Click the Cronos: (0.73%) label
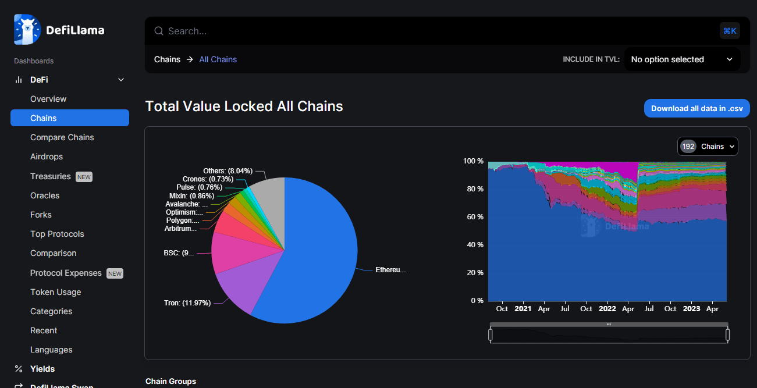The width and height of the screenshot is (757, 388). (x=208, y=179)
